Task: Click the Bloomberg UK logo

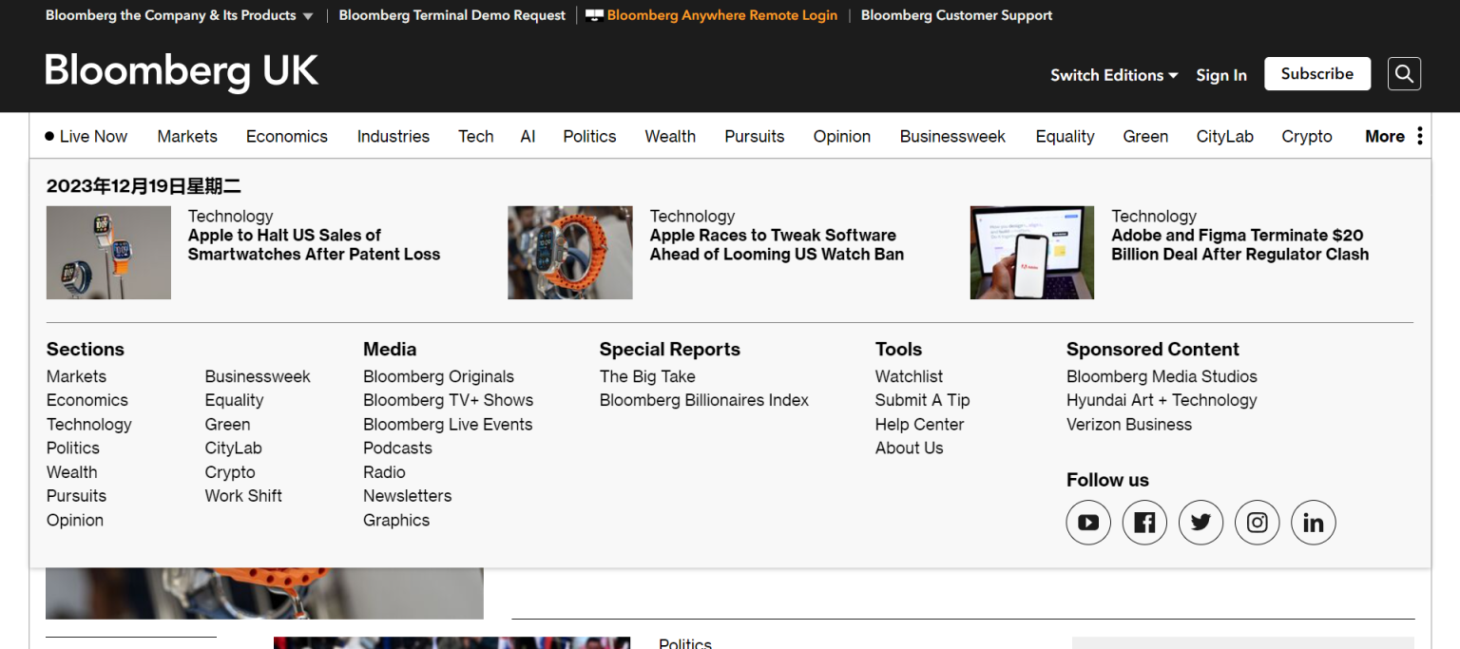Action: click(182, 71)
